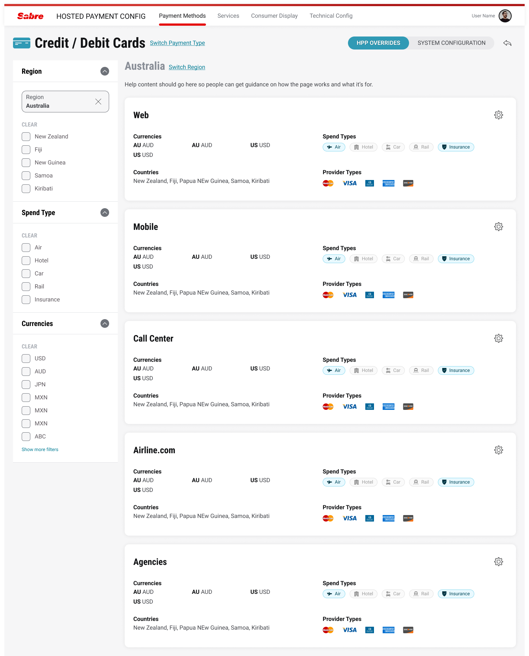This screenshot has height=656, width=529.
Task: Clear all Currencies filters
Action: [x=29, y=347]
